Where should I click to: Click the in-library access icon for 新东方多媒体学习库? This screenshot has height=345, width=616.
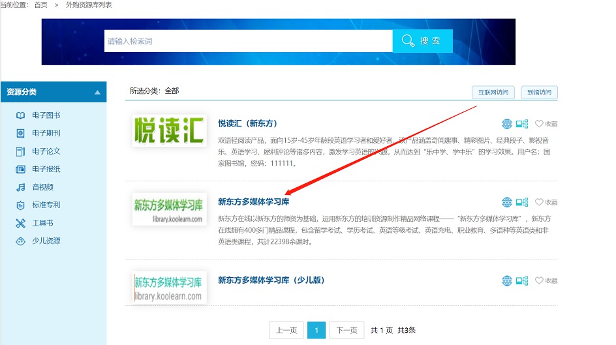click(x=522, y=202)
